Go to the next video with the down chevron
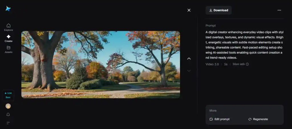Viewport: 292px width, 129px height. point(189,70)
